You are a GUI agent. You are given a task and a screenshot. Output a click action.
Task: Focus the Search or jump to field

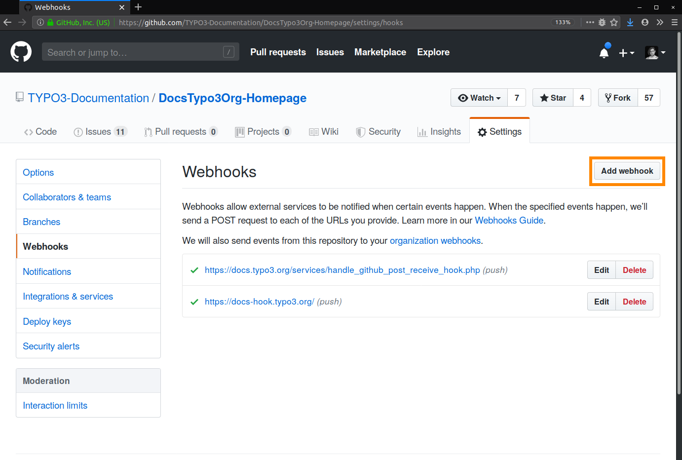[140, 52]
